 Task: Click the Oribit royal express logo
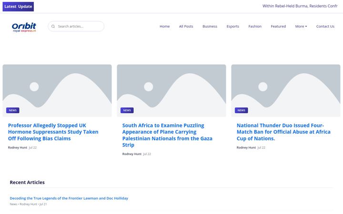click(24, 27)
